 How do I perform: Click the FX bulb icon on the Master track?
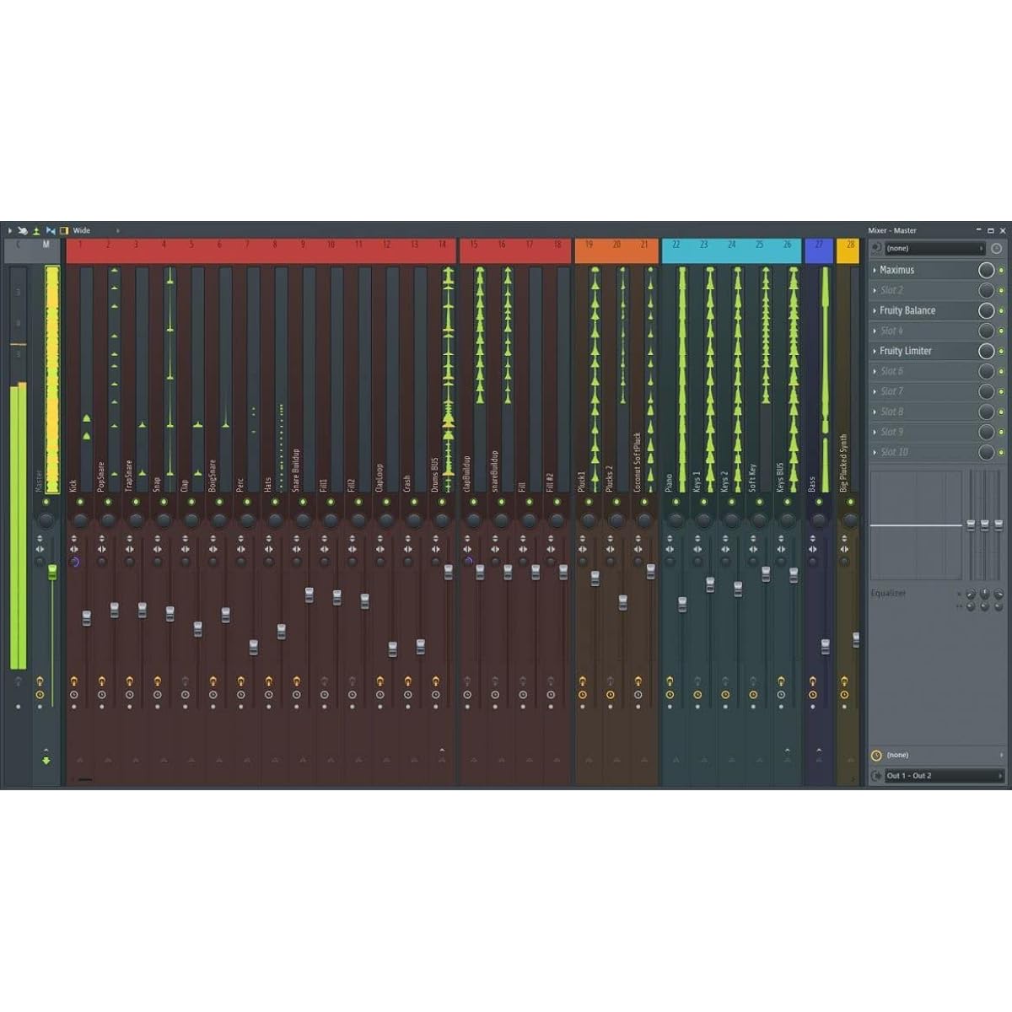coord(40,680)
